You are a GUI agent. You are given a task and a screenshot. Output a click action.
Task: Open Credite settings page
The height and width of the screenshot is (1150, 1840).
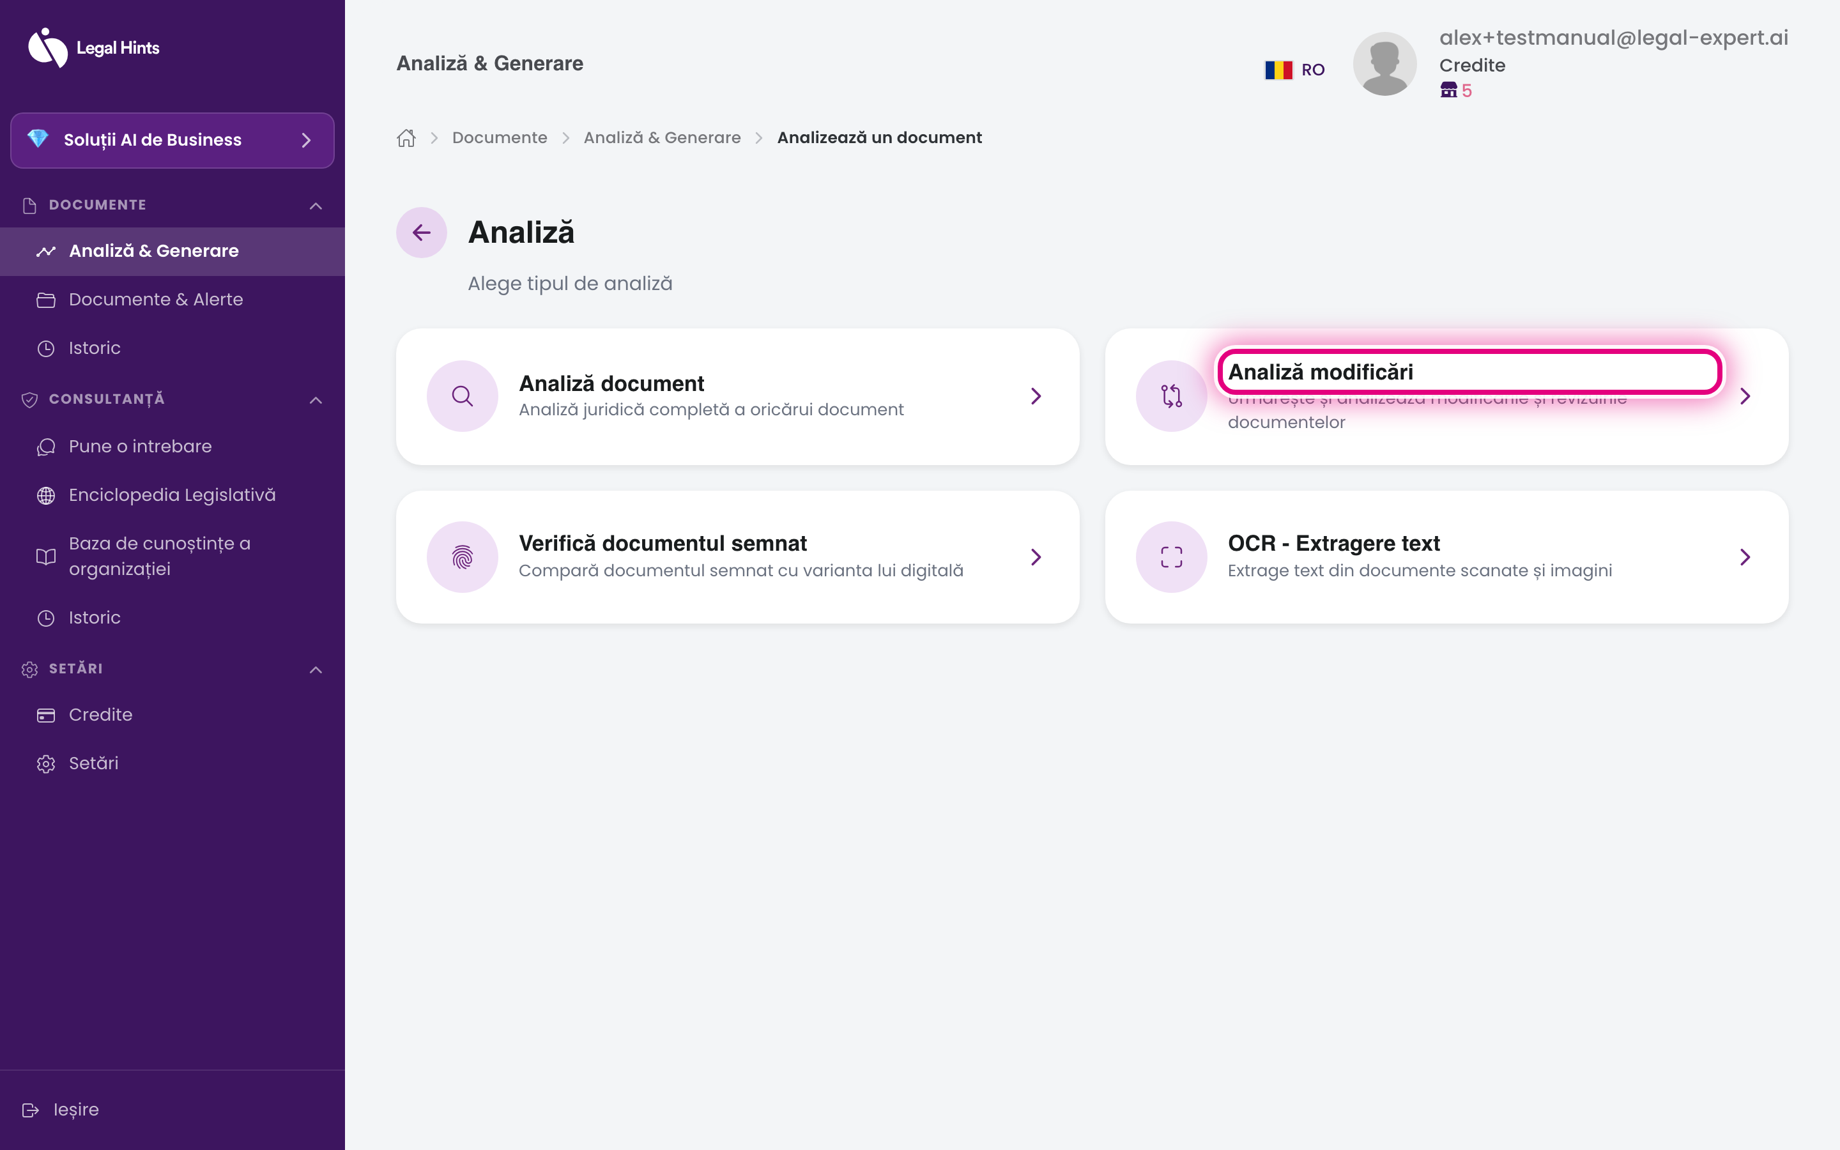(x=172, y=715)
